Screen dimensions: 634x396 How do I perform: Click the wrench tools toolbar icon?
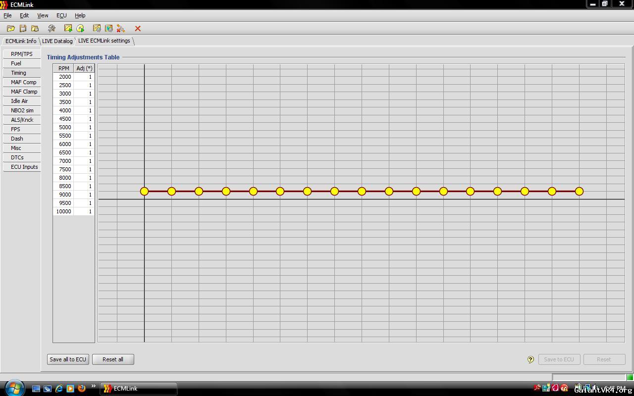52,29
